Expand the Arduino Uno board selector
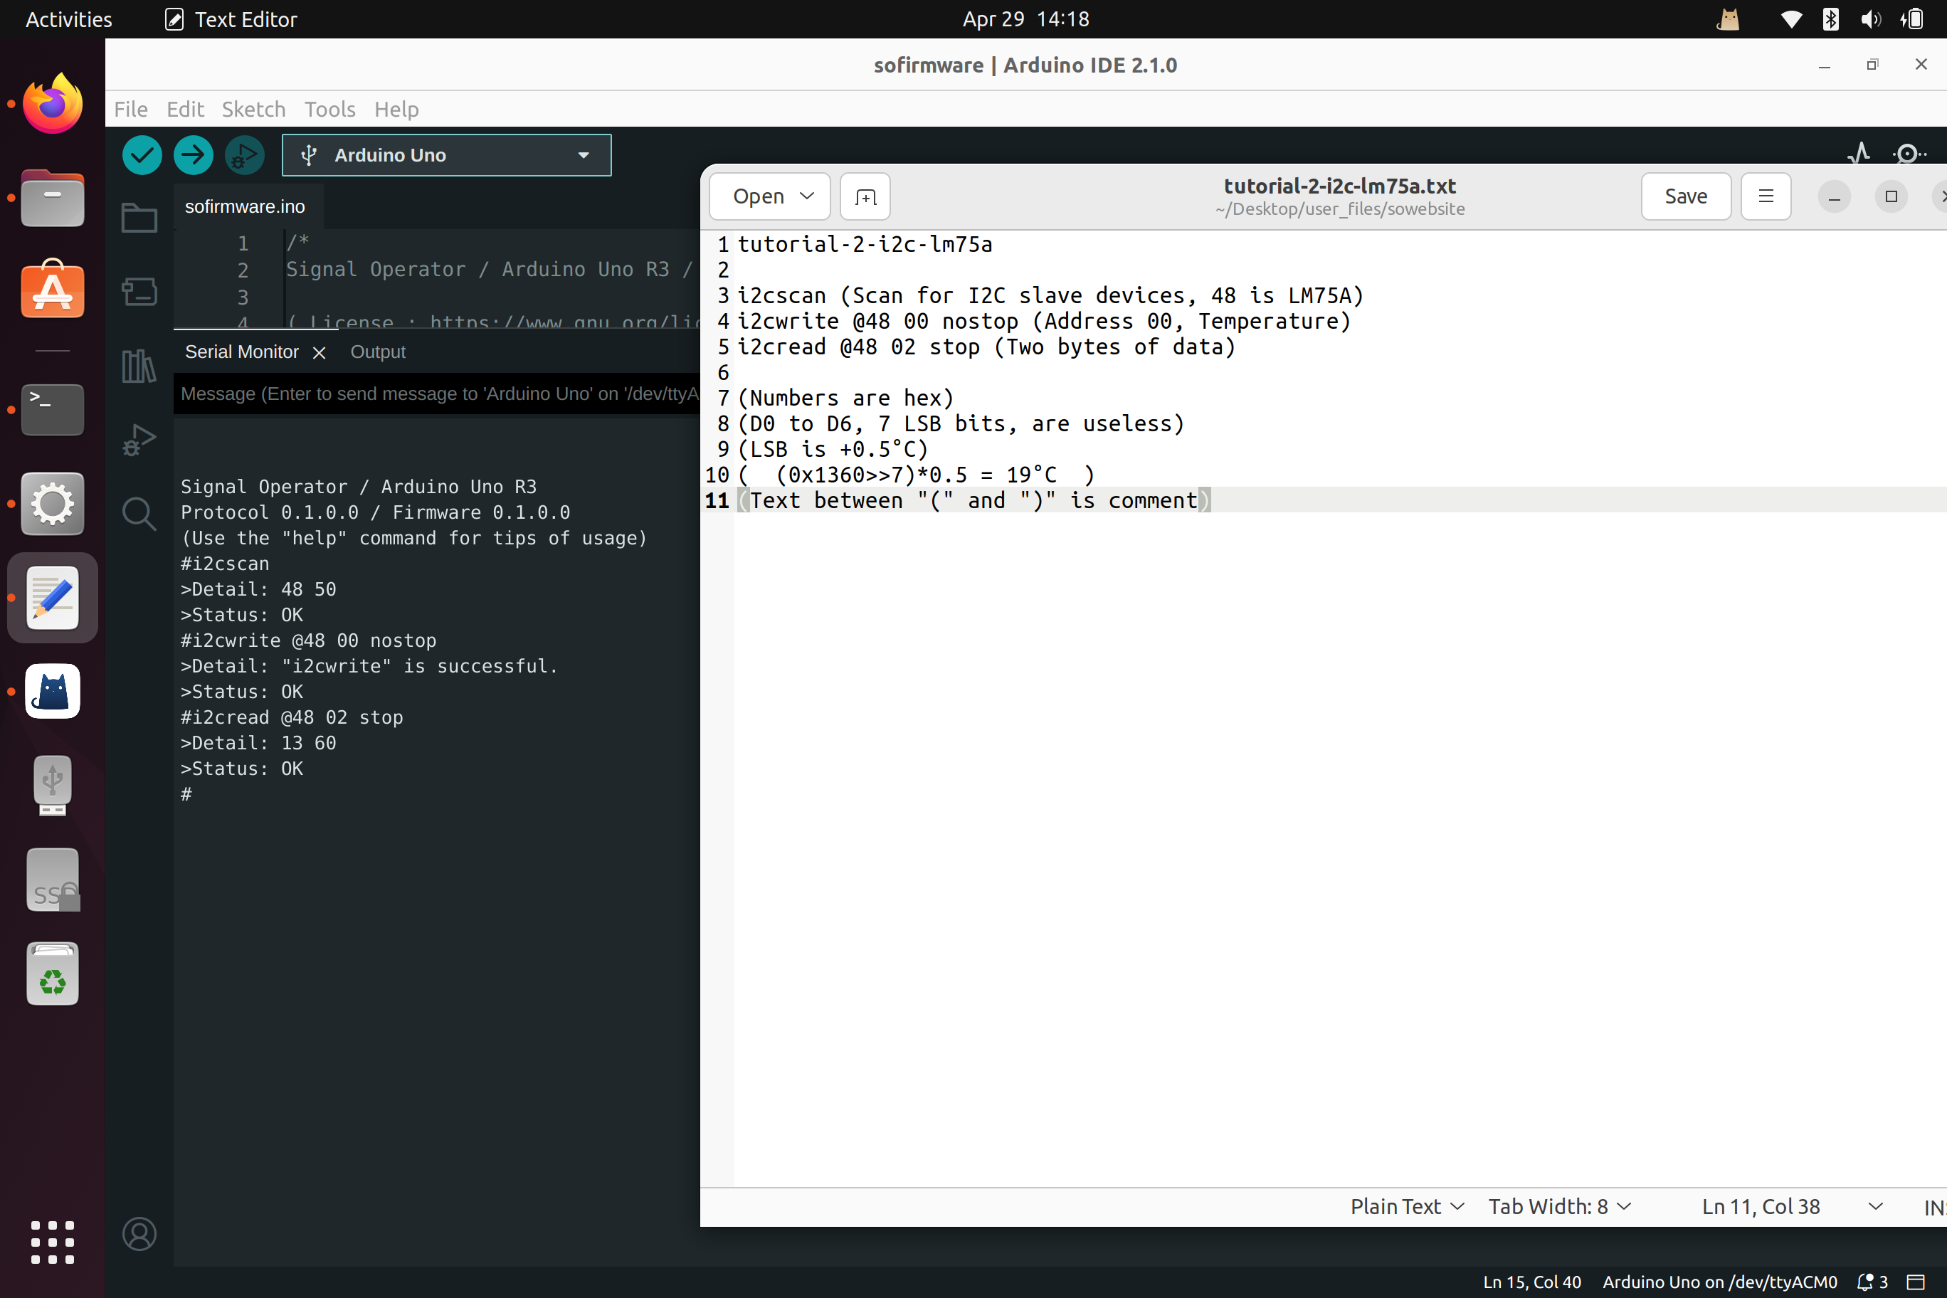1947x1298 pixels. click(446, 155)
